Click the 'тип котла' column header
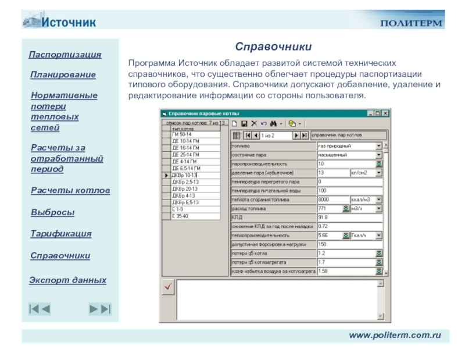Image resolution: width=465 pixels, height=349 pixels. [196, 129]
